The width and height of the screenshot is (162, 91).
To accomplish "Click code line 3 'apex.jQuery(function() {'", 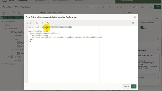I will click(39, 31).
